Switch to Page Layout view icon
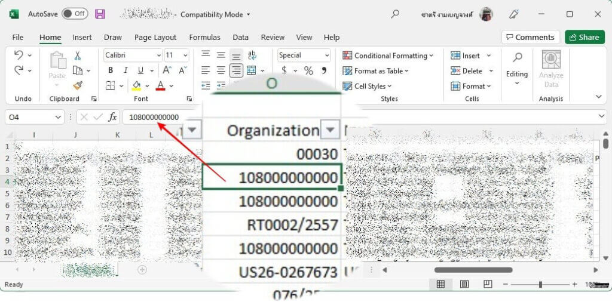 (x=464, y=284)
